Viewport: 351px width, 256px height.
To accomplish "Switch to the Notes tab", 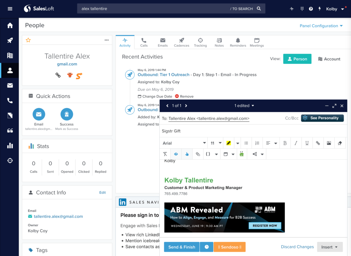I will 219,42.
